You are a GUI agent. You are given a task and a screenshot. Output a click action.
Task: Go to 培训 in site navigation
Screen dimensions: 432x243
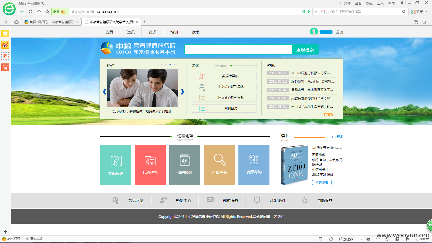tap(174, 32)
